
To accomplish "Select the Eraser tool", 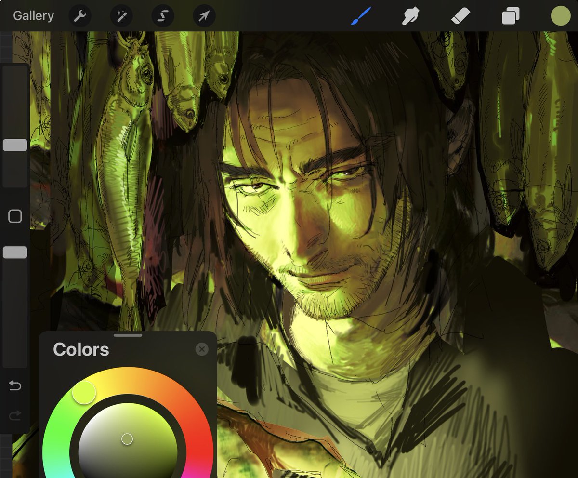I will (460, 16).
